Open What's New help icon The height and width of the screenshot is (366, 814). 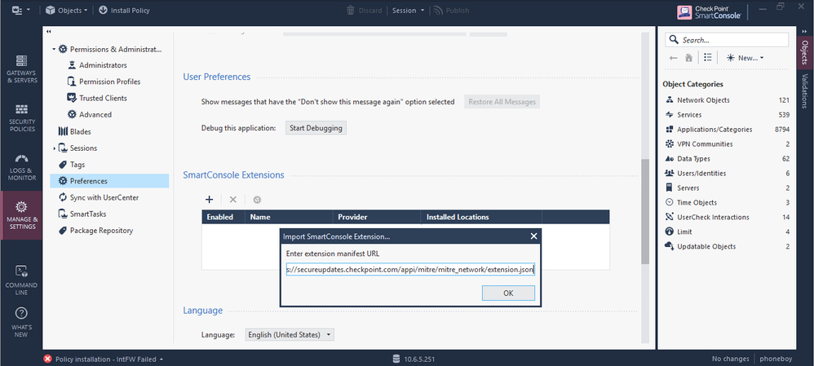[x=21, y=322]
